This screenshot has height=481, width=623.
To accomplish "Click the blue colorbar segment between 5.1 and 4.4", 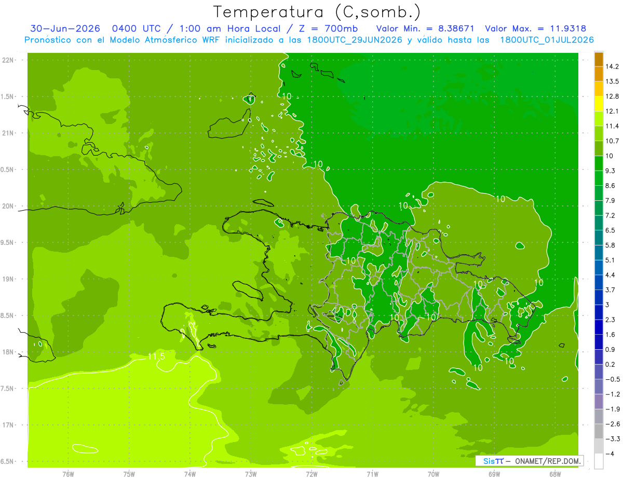I will coord(599,268).
